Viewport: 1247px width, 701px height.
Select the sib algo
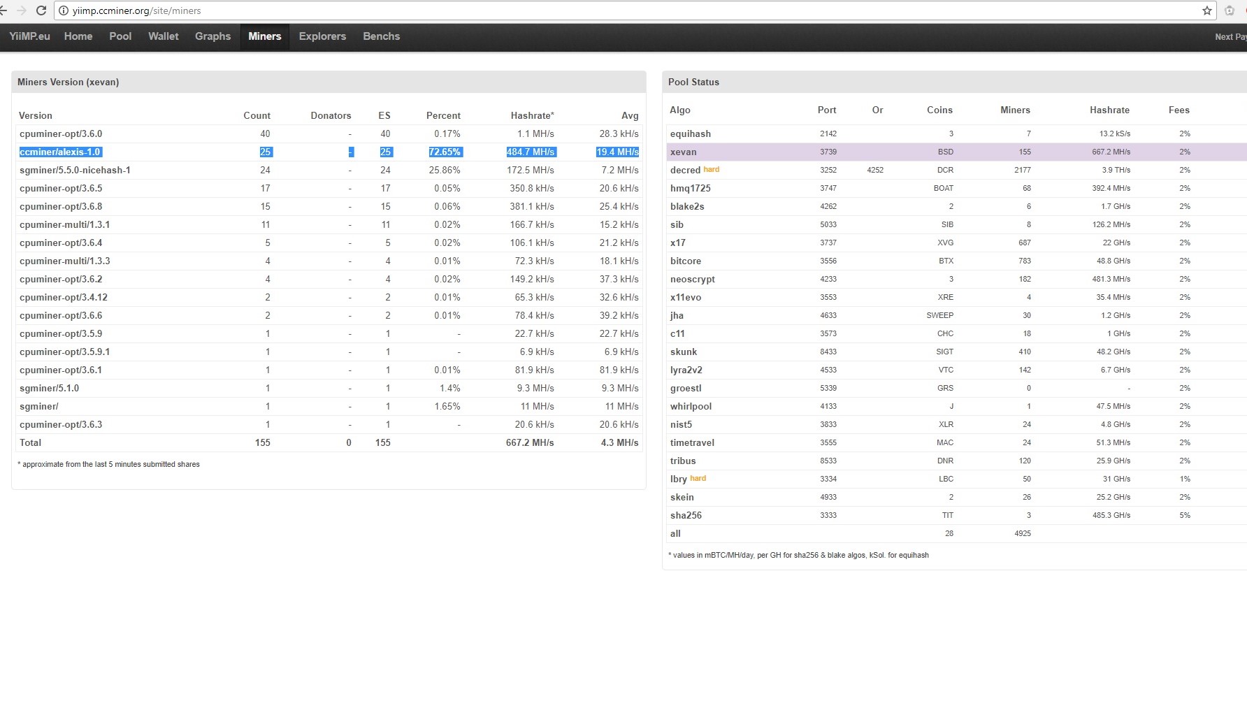pos(677,224)
